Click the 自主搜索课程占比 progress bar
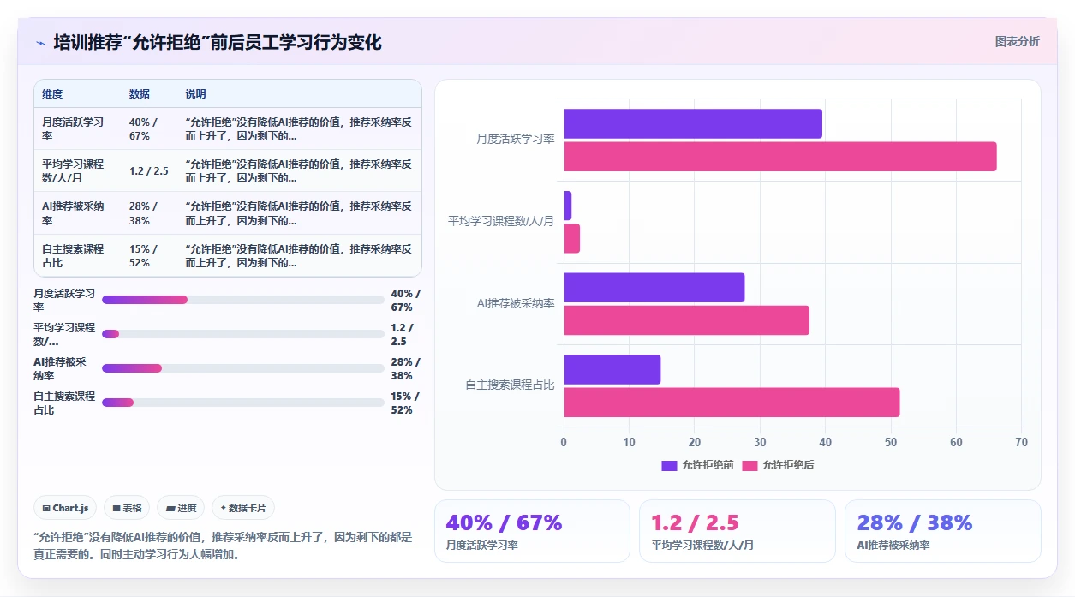This screenshot has height=597, width=1075. 243,403
